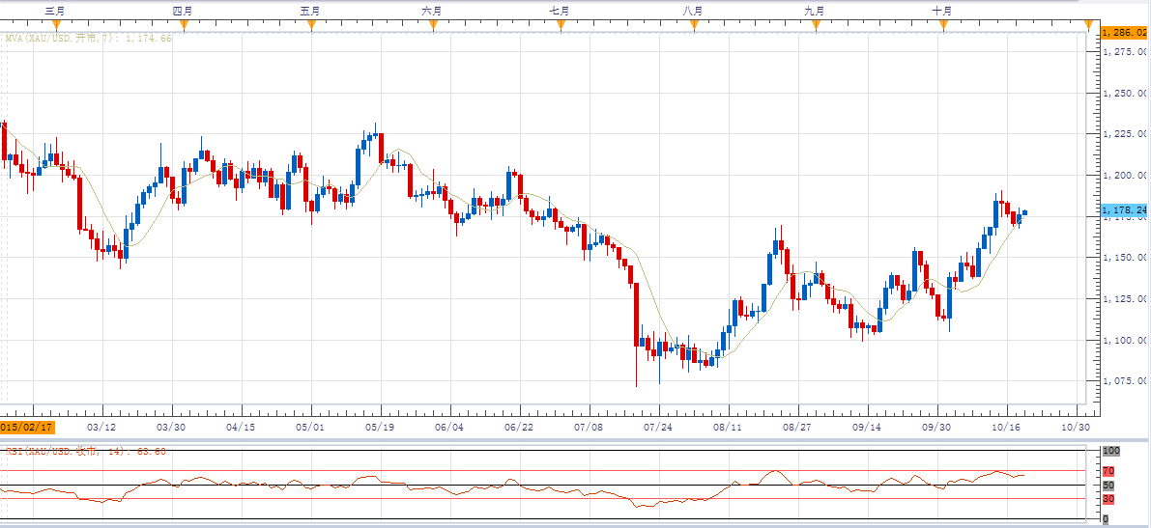Viewport: 1151px width, 528px height.
Task: Click the blue 1,178.24 current price tag
Action: pyautogui.click(x=1125, y=209)
